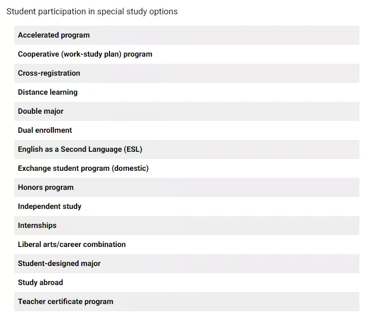Click the 'Honors program' label text

46,187
